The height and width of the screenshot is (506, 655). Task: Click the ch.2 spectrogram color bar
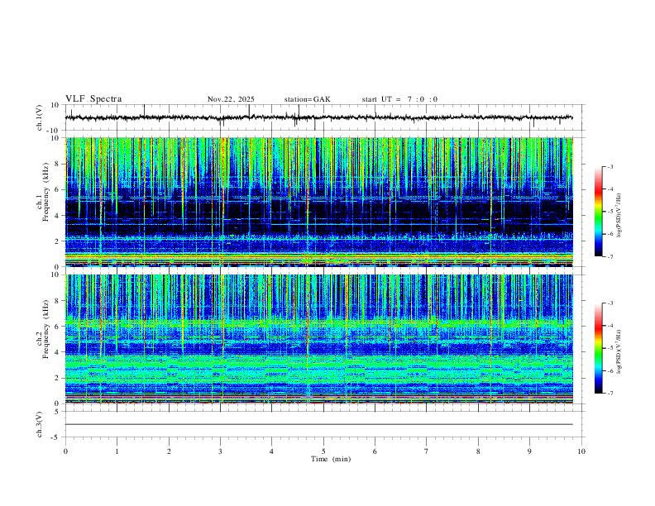[599, 348]
